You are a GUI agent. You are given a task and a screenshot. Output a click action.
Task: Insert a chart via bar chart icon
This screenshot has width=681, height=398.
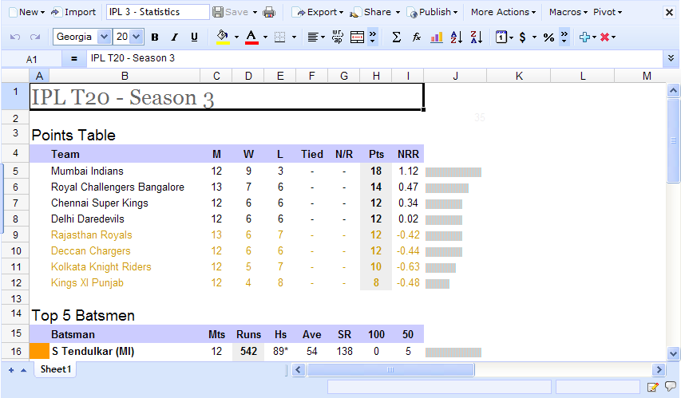pyautogui.click(x=437, y=37)
